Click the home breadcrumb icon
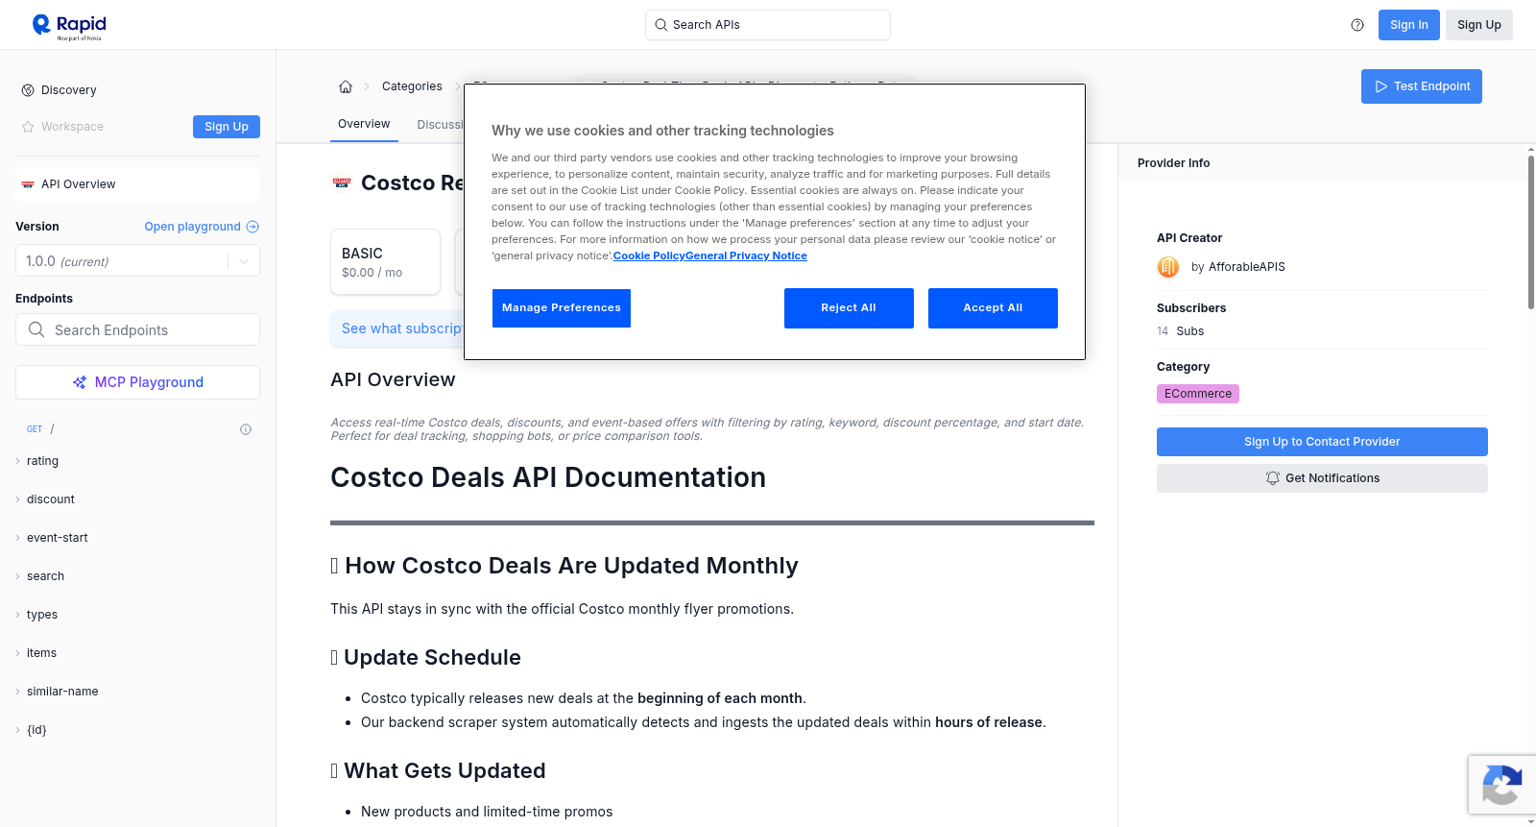 [x=346, y=86]
